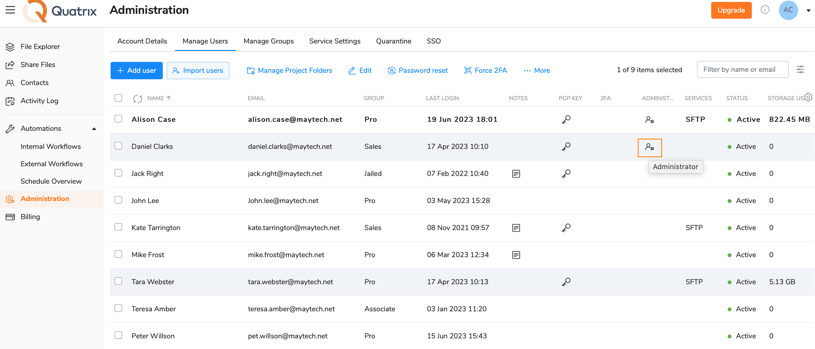Image resolution: width=815 pixels, height=349 pixels.
Task: Collapse the Automations section in sidebar
Action: click(x=93, y=128)
